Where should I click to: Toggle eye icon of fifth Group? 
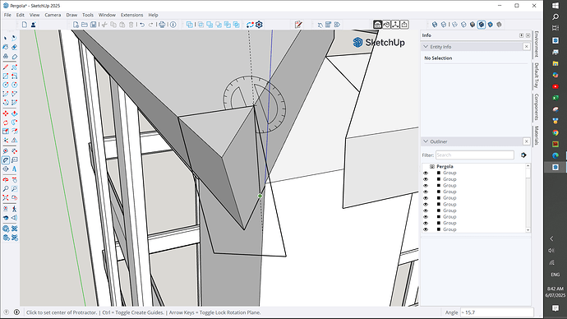pyautogui.click(x=426, y=198)
